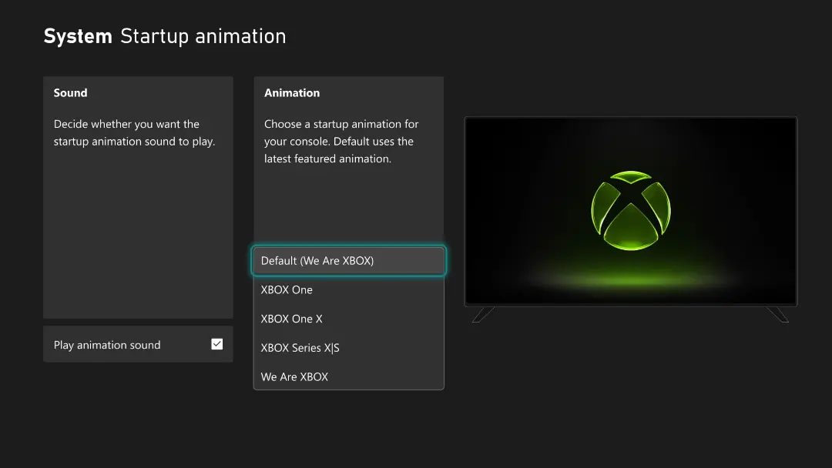Click the 'Choose a startup animation' description text
The image size is (832, 468).
coord(341,141)
